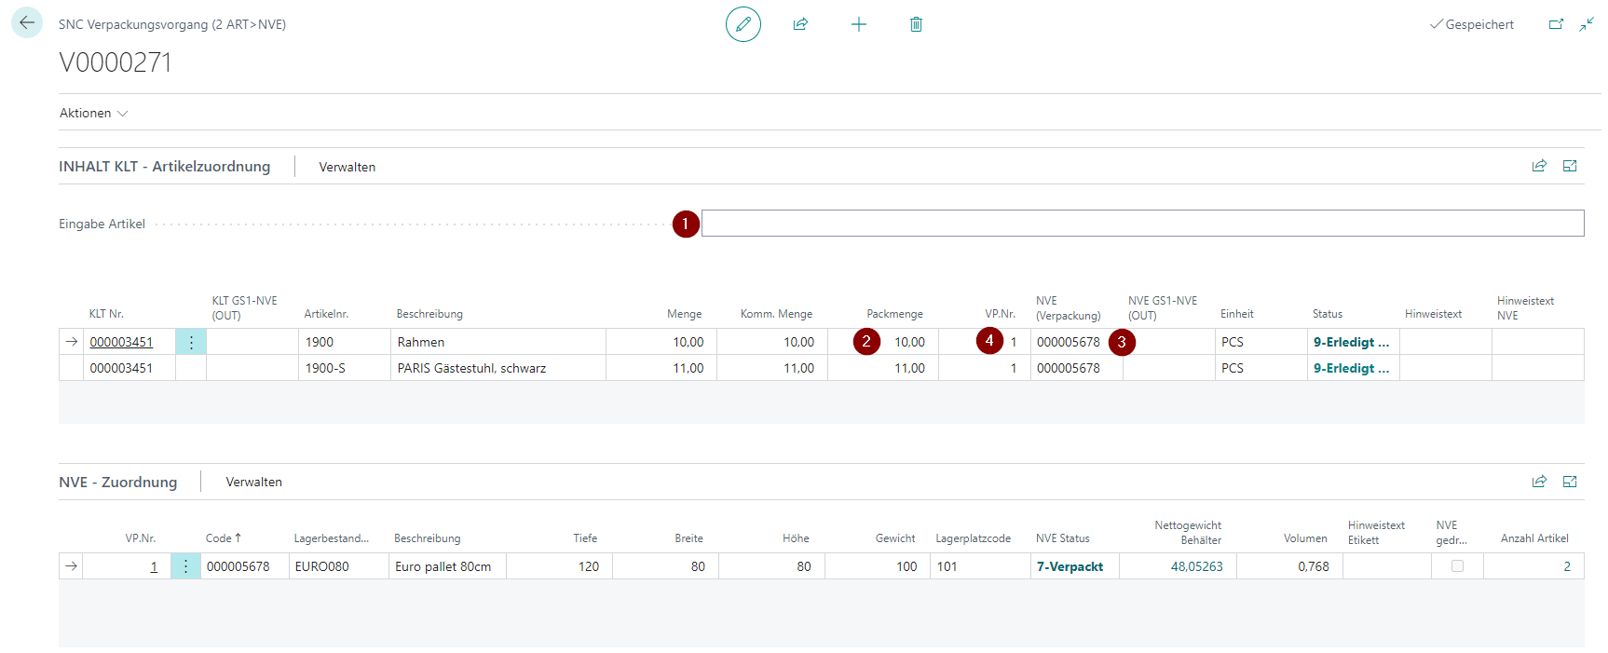The height and width of the screenshot is (653, 1608).
Task: Open page in new window icon
Action: [1556, 24]
